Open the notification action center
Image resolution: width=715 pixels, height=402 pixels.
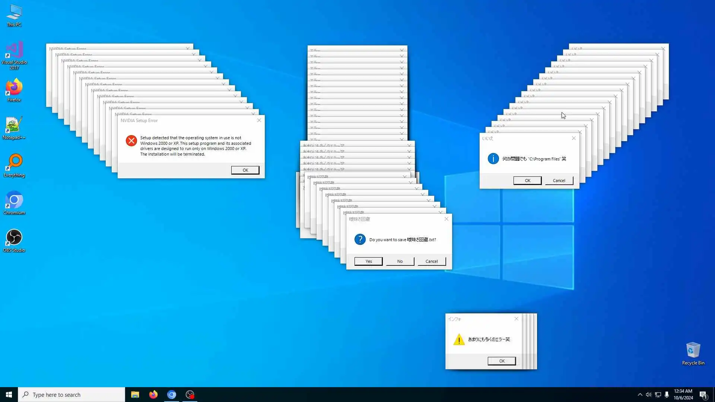pos(703,395)
